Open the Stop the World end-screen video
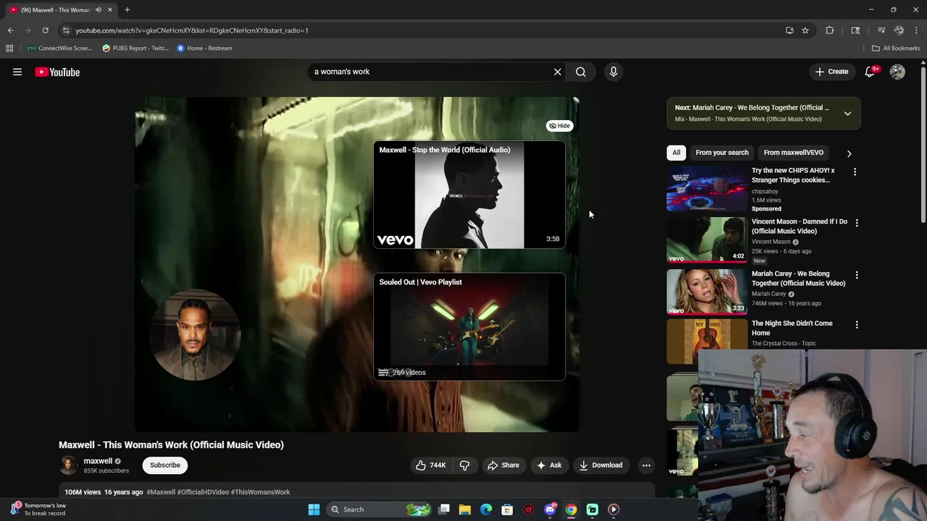Screen dimensions: 927x521 [469, 195]
